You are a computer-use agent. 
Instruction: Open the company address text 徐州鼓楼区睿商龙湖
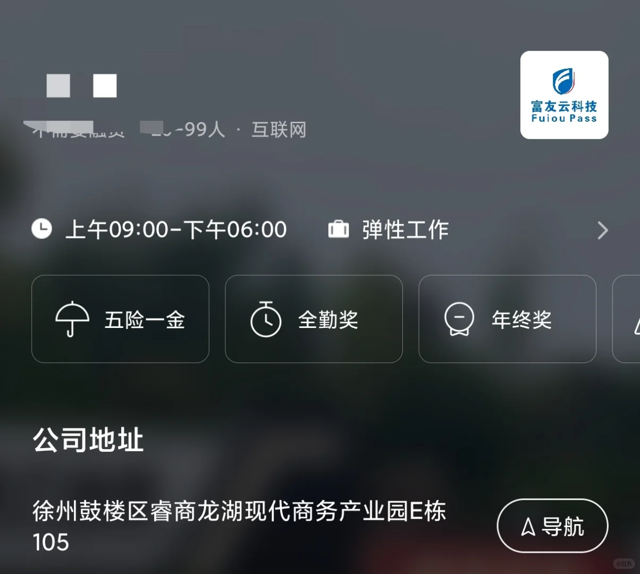pyautogui.click(x=239, y=527)
